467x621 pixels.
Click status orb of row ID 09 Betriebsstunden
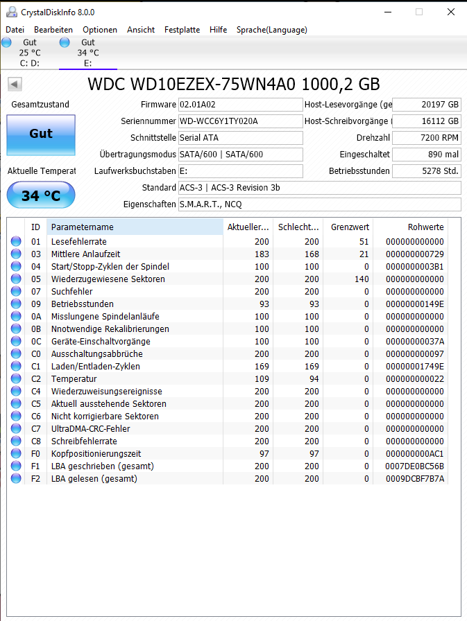pos(16,304)
